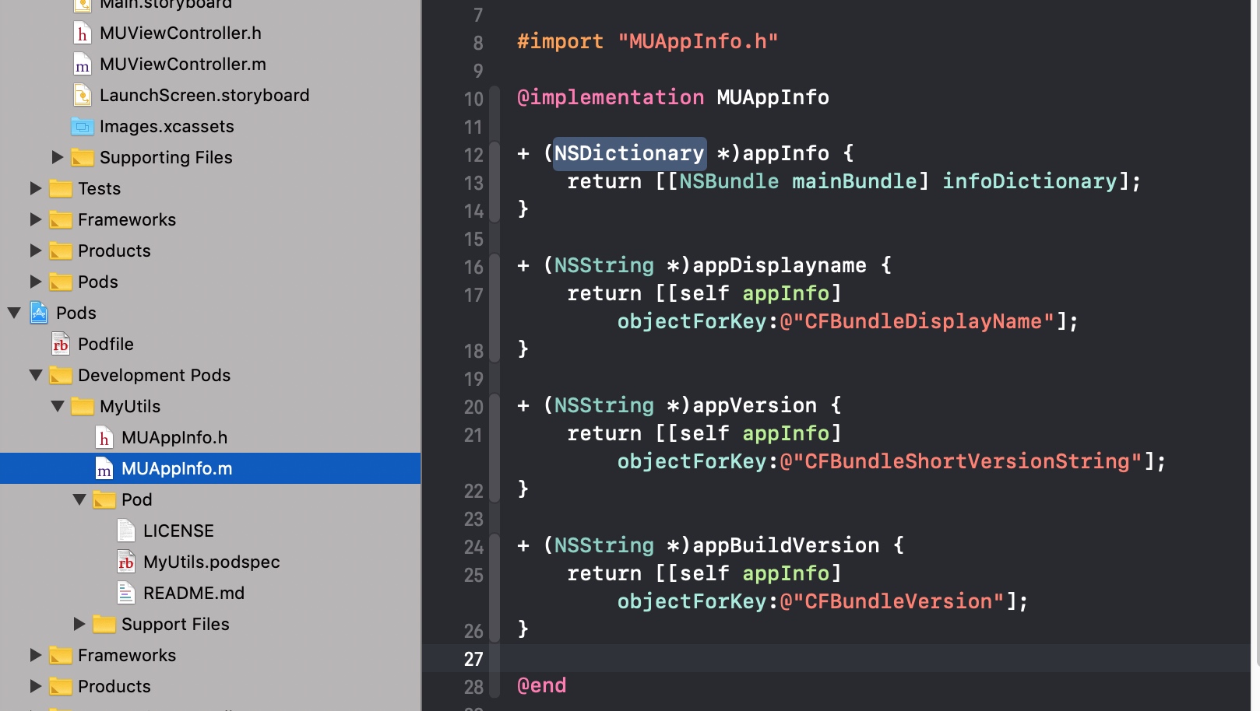Collapse the Pod folder triangle
Image resolution: width=1260 pixels, height=711 pixels.
[79, 499]
